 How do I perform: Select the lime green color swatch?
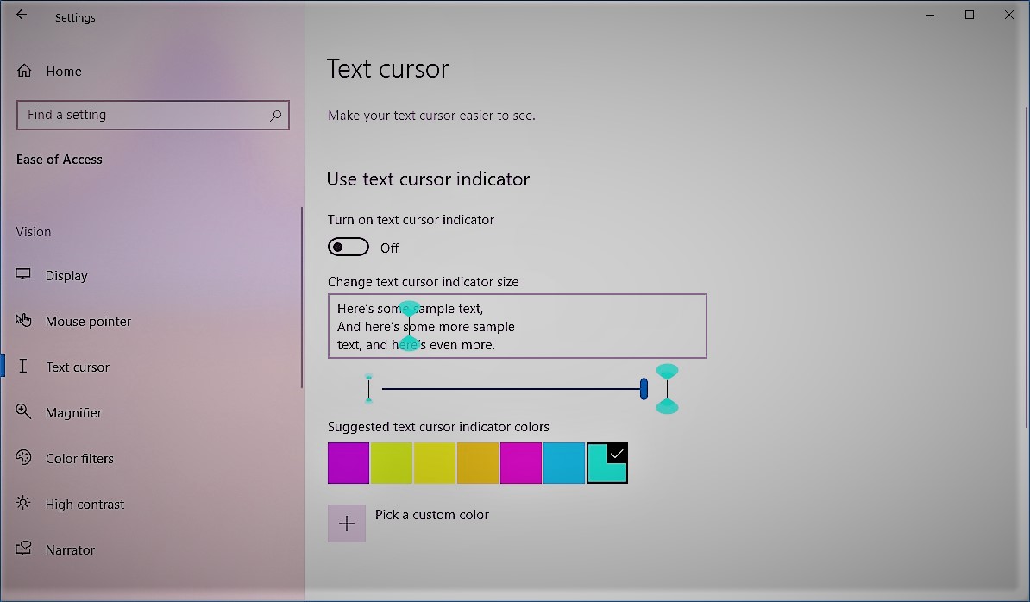[x=392, y=463]
